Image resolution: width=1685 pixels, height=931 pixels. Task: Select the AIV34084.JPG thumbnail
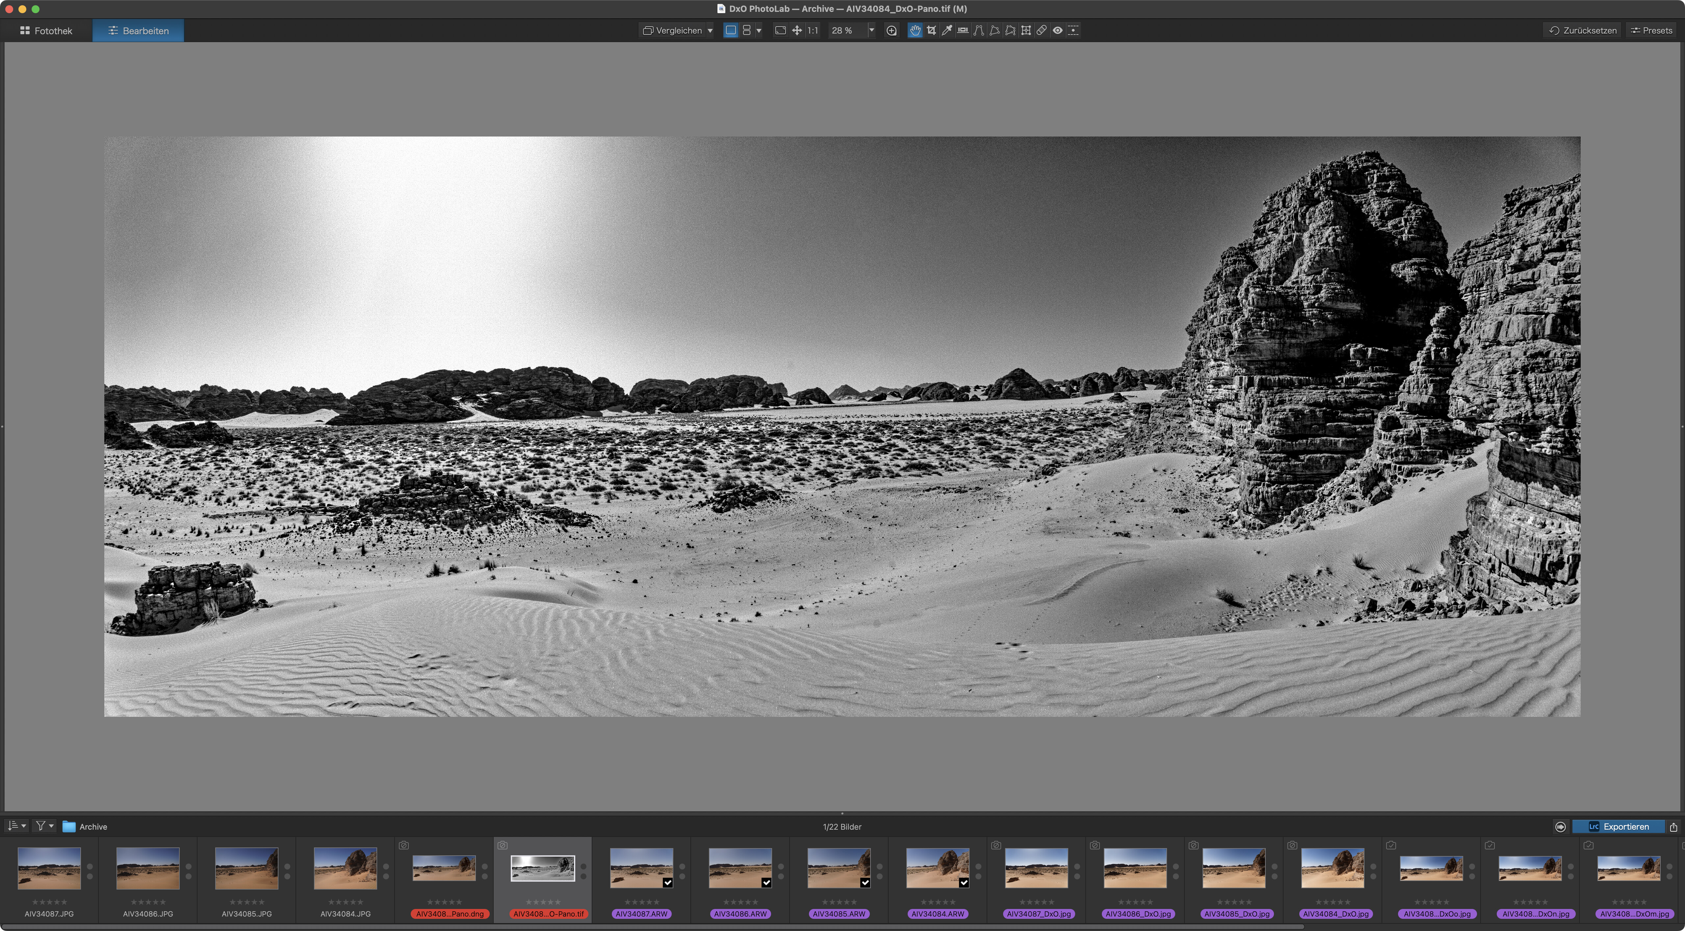coord(345,868)
